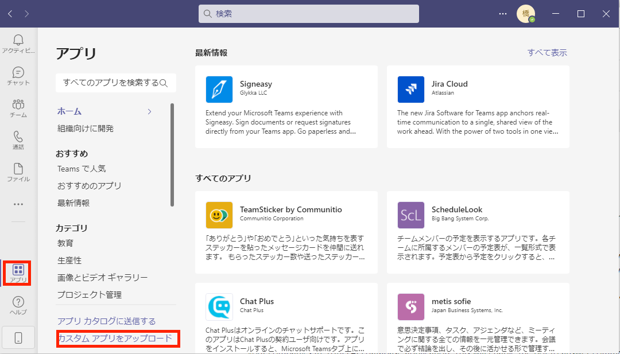This screenshot has height=354, width=620.
Task: Open the metis sofie app title
Action: pos(451,301)
